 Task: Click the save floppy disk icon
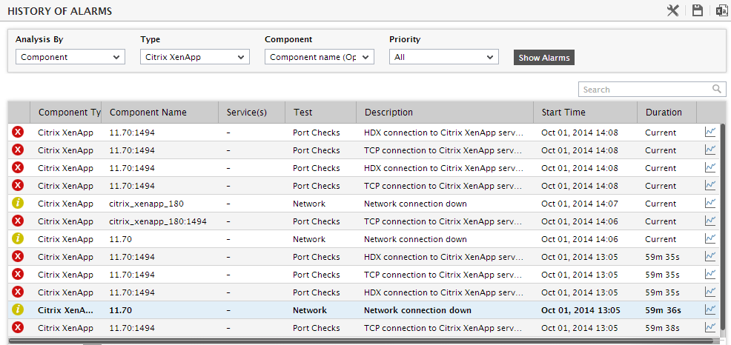tap(698, 10)
